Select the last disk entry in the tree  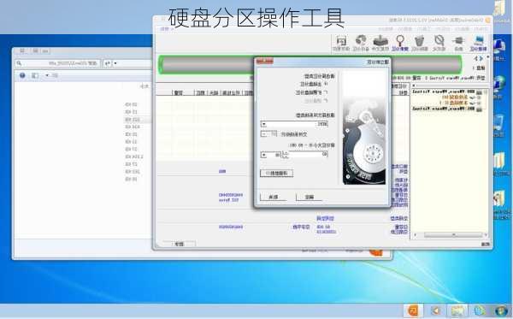(x=446, y=109)
